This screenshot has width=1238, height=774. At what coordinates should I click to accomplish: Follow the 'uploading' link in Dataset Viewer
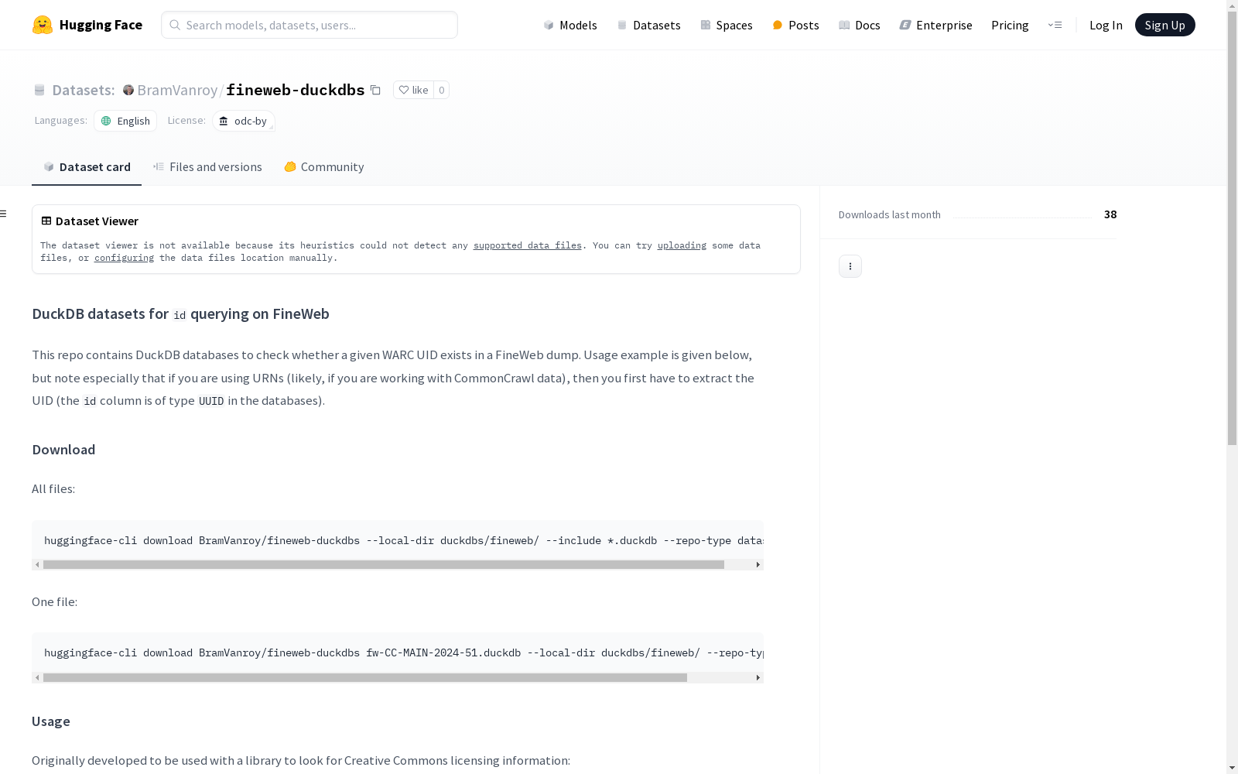pos(682,245)
